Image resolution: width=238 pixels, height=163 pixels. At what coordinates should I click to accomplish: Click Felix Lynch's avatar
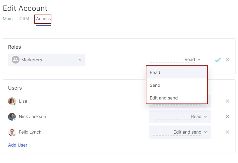point(12,132)
